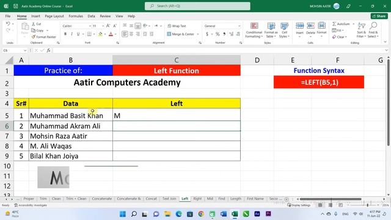Viewport: 391px width, 220px height.
Task: Open Format as Table gallery
Action: (271, 30)
